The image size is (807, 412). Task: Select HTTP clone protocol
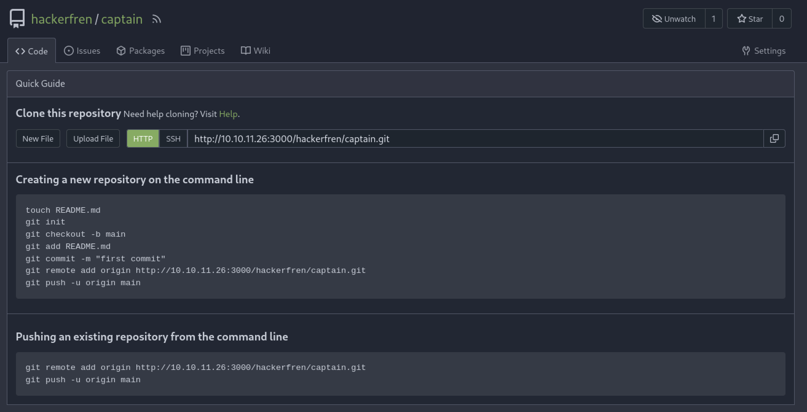point(143,138)
